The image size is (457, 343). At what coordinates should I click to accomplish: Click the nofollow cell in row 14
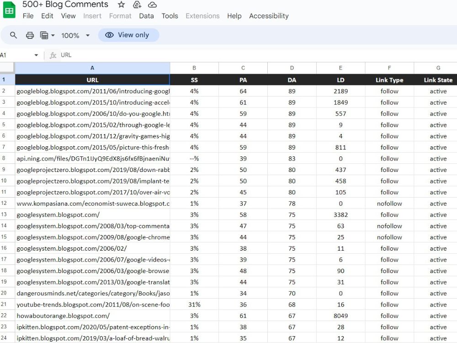(x=389, y=226)
